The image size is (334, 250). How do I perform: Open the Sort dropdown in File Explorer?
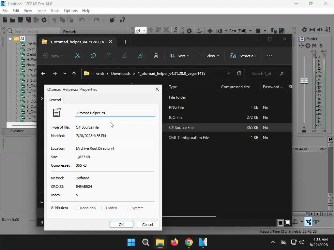tap(180, 56)
